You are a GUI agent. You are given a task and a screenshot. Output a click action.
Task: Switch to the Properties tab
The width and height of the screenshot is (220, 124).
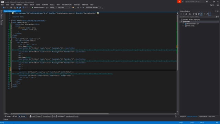click(x=183, y=116)
